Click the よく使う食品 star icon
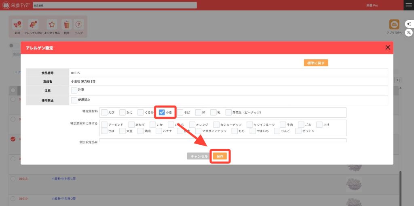This screenshot has width=414, height=206. (52, 25)
